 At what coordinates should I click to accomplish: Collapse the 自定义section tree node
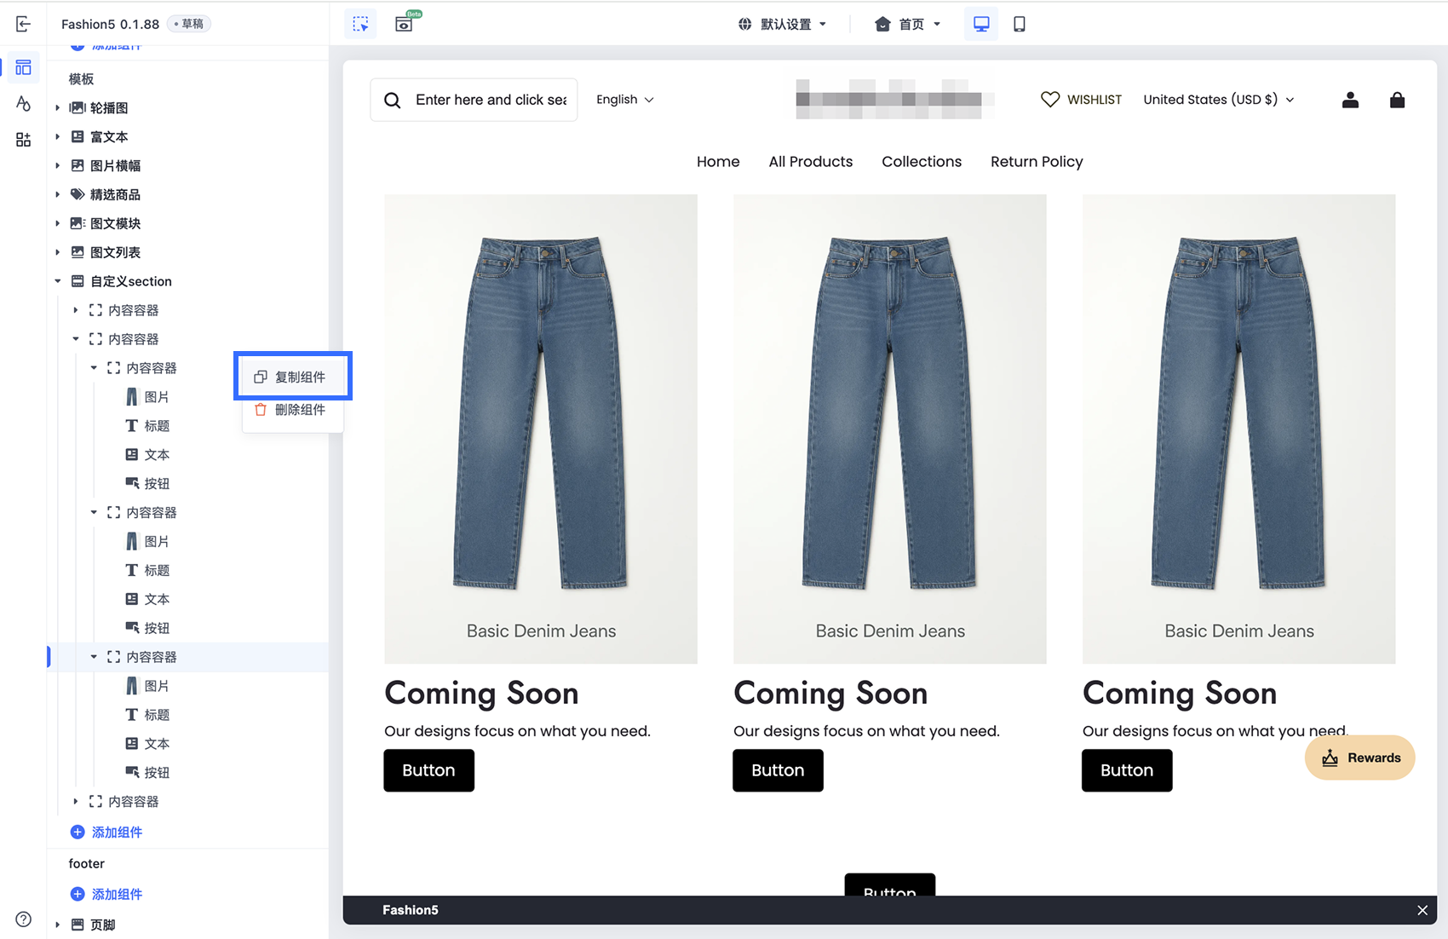[x=57, y=281]
